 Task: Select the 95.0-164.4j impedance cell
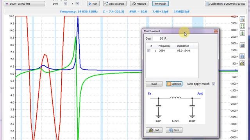click(184, 51)
